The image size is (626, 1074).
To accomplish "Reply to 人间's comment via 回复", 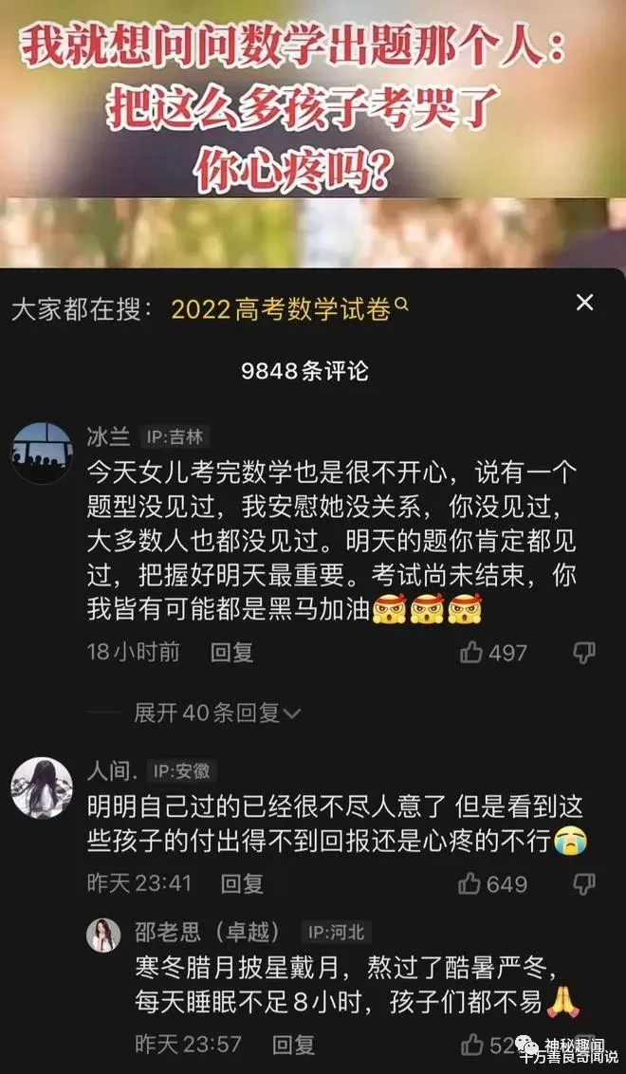I will click(242, 883).
